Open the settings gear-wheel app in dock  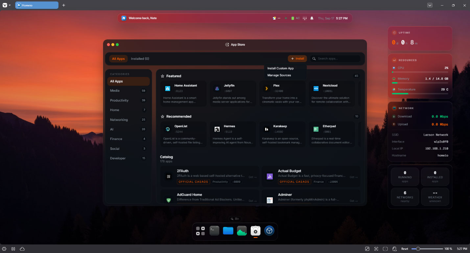[x=269, y=231]
